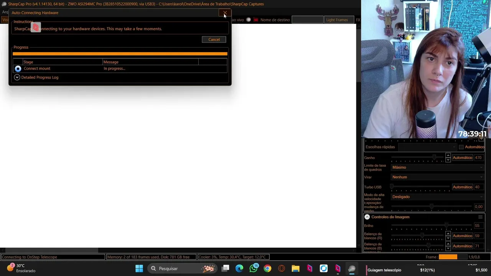Viewport: 491px width, 276px height.
Task: Adjust the Exposição/mudança de ganho slider
Action: pos(432,207)
